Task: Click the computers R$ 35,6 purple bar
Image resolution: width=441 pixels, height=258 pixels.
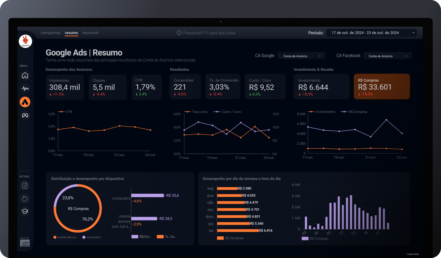Action: 147,195
